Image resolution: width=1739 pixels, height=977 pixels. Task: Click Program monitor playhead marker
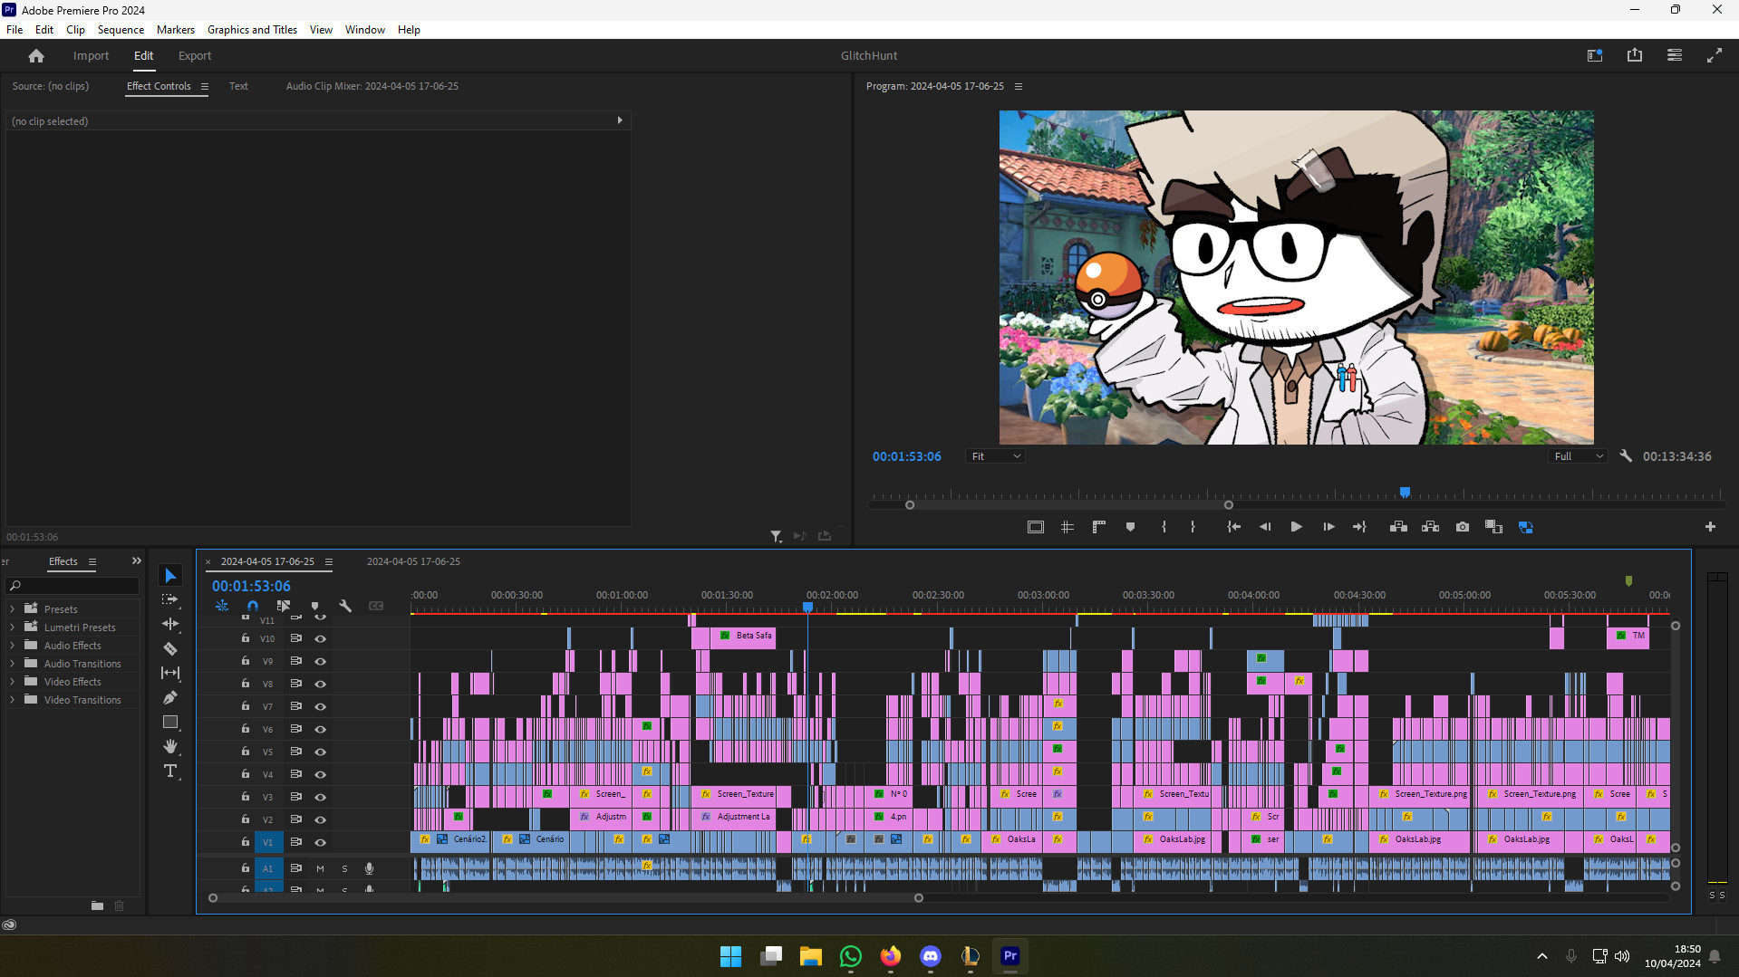(1405, 493)
